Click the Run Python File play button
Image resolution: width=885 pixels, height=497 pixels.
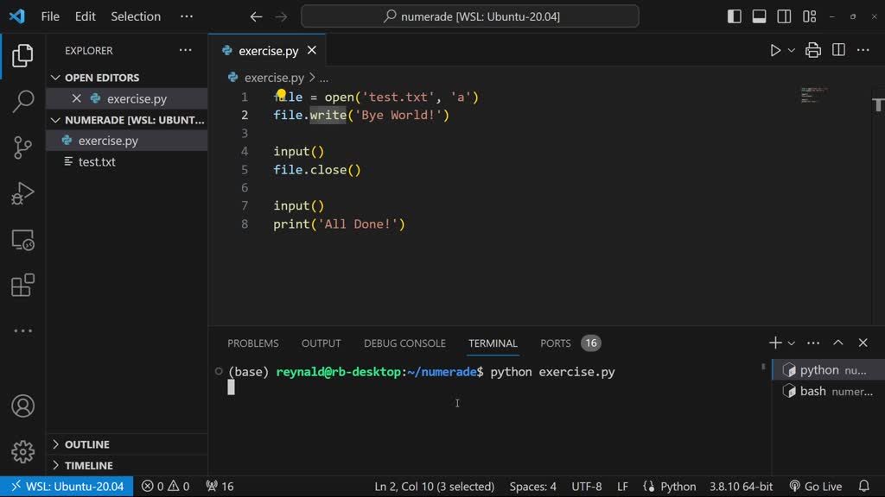coord(775,51)
